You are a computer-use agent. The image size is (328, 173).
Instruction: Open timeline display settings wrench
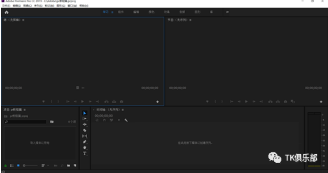pyautogui.click(x=126, y=120)
